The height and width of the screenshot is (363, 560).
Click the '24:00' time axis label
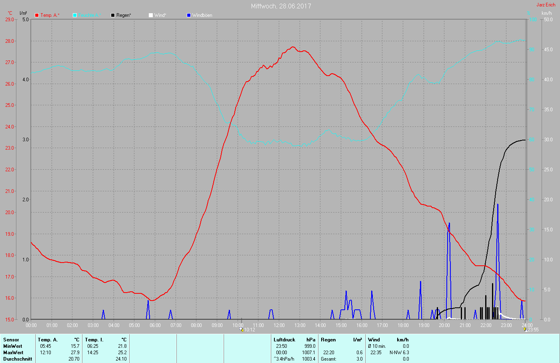pos(527,325)
